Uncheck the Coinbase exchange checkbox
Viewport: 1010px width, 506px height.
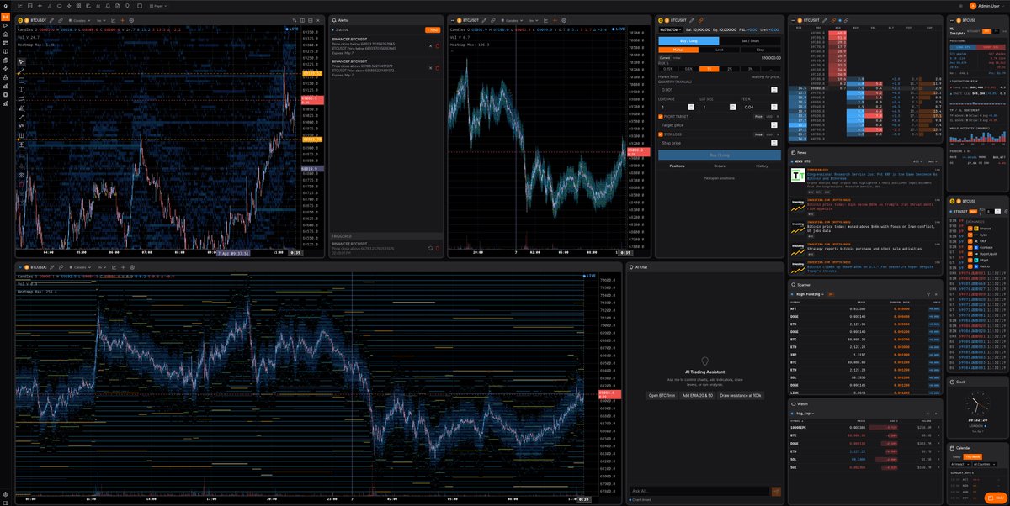(x=970, y=247)
